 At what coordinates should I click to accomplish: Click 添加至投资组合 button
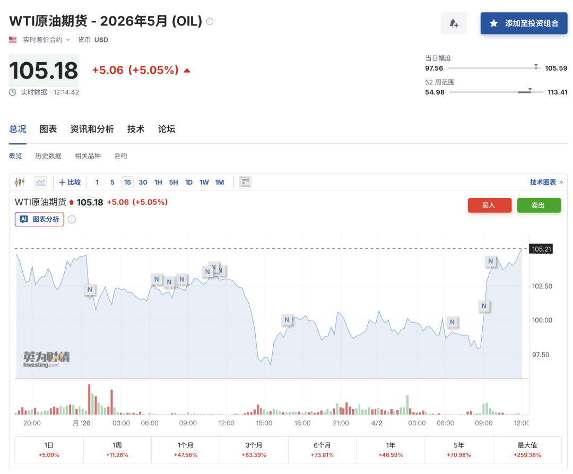pyautogui.click(x=524, y=23)
